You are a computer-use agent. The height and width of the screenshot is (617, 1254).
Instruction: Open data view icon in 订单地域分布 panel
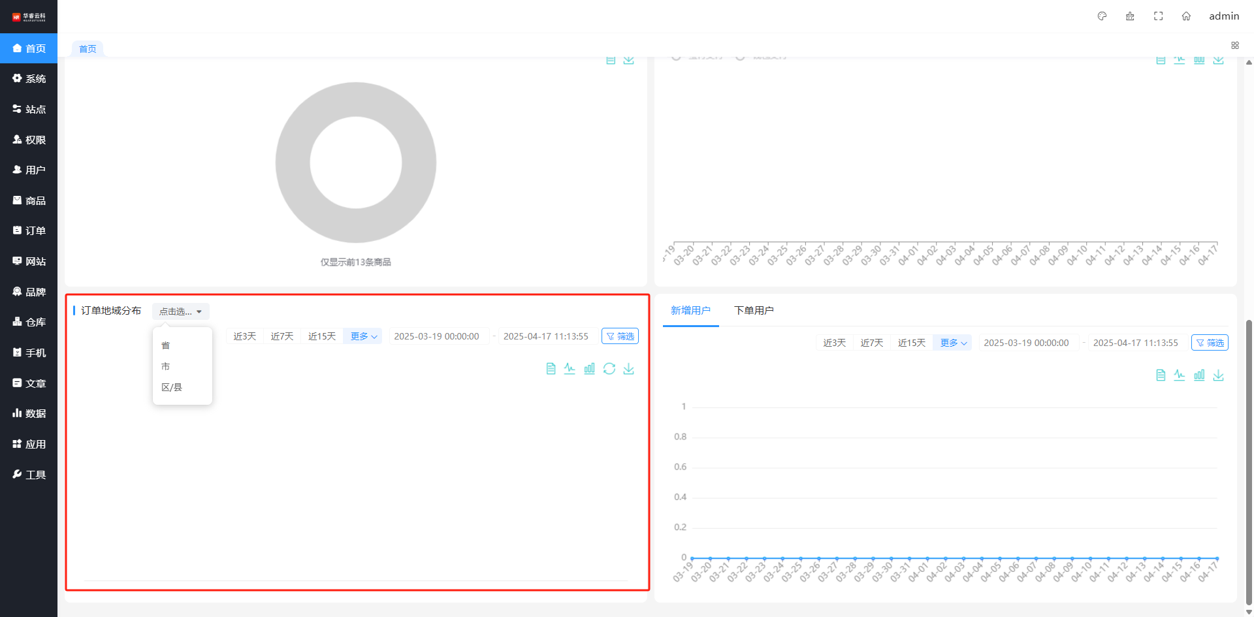551,369
